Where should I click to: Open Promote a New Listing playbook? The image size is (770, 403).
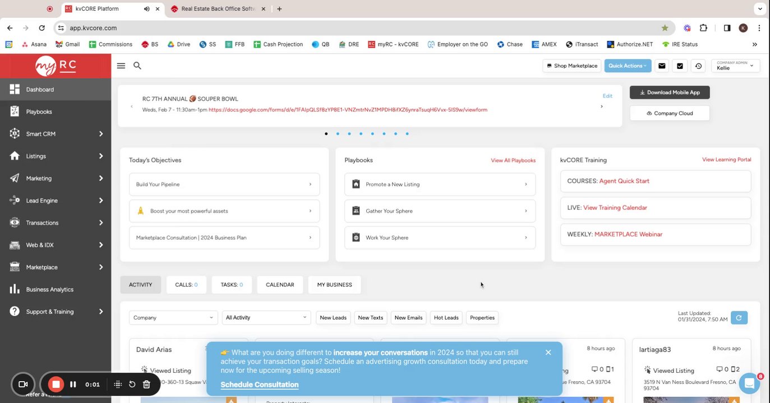coord(440,184)
